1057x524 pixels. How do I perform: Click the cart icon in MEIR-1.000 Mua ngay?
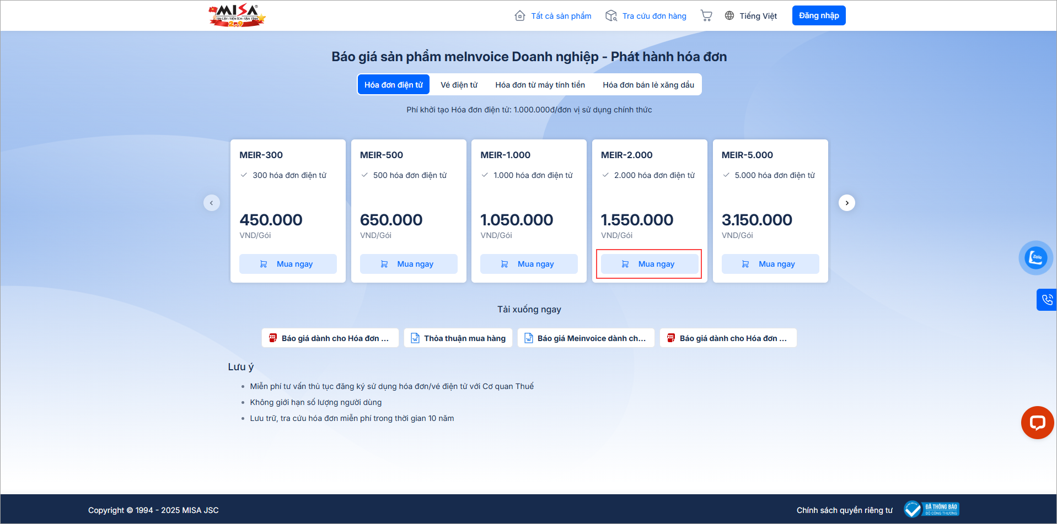coord(505,264)
